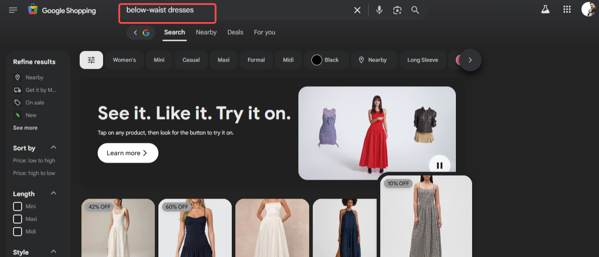Open the 42% OFF white dress product
599x257 pixels.
tap(118, 228)
